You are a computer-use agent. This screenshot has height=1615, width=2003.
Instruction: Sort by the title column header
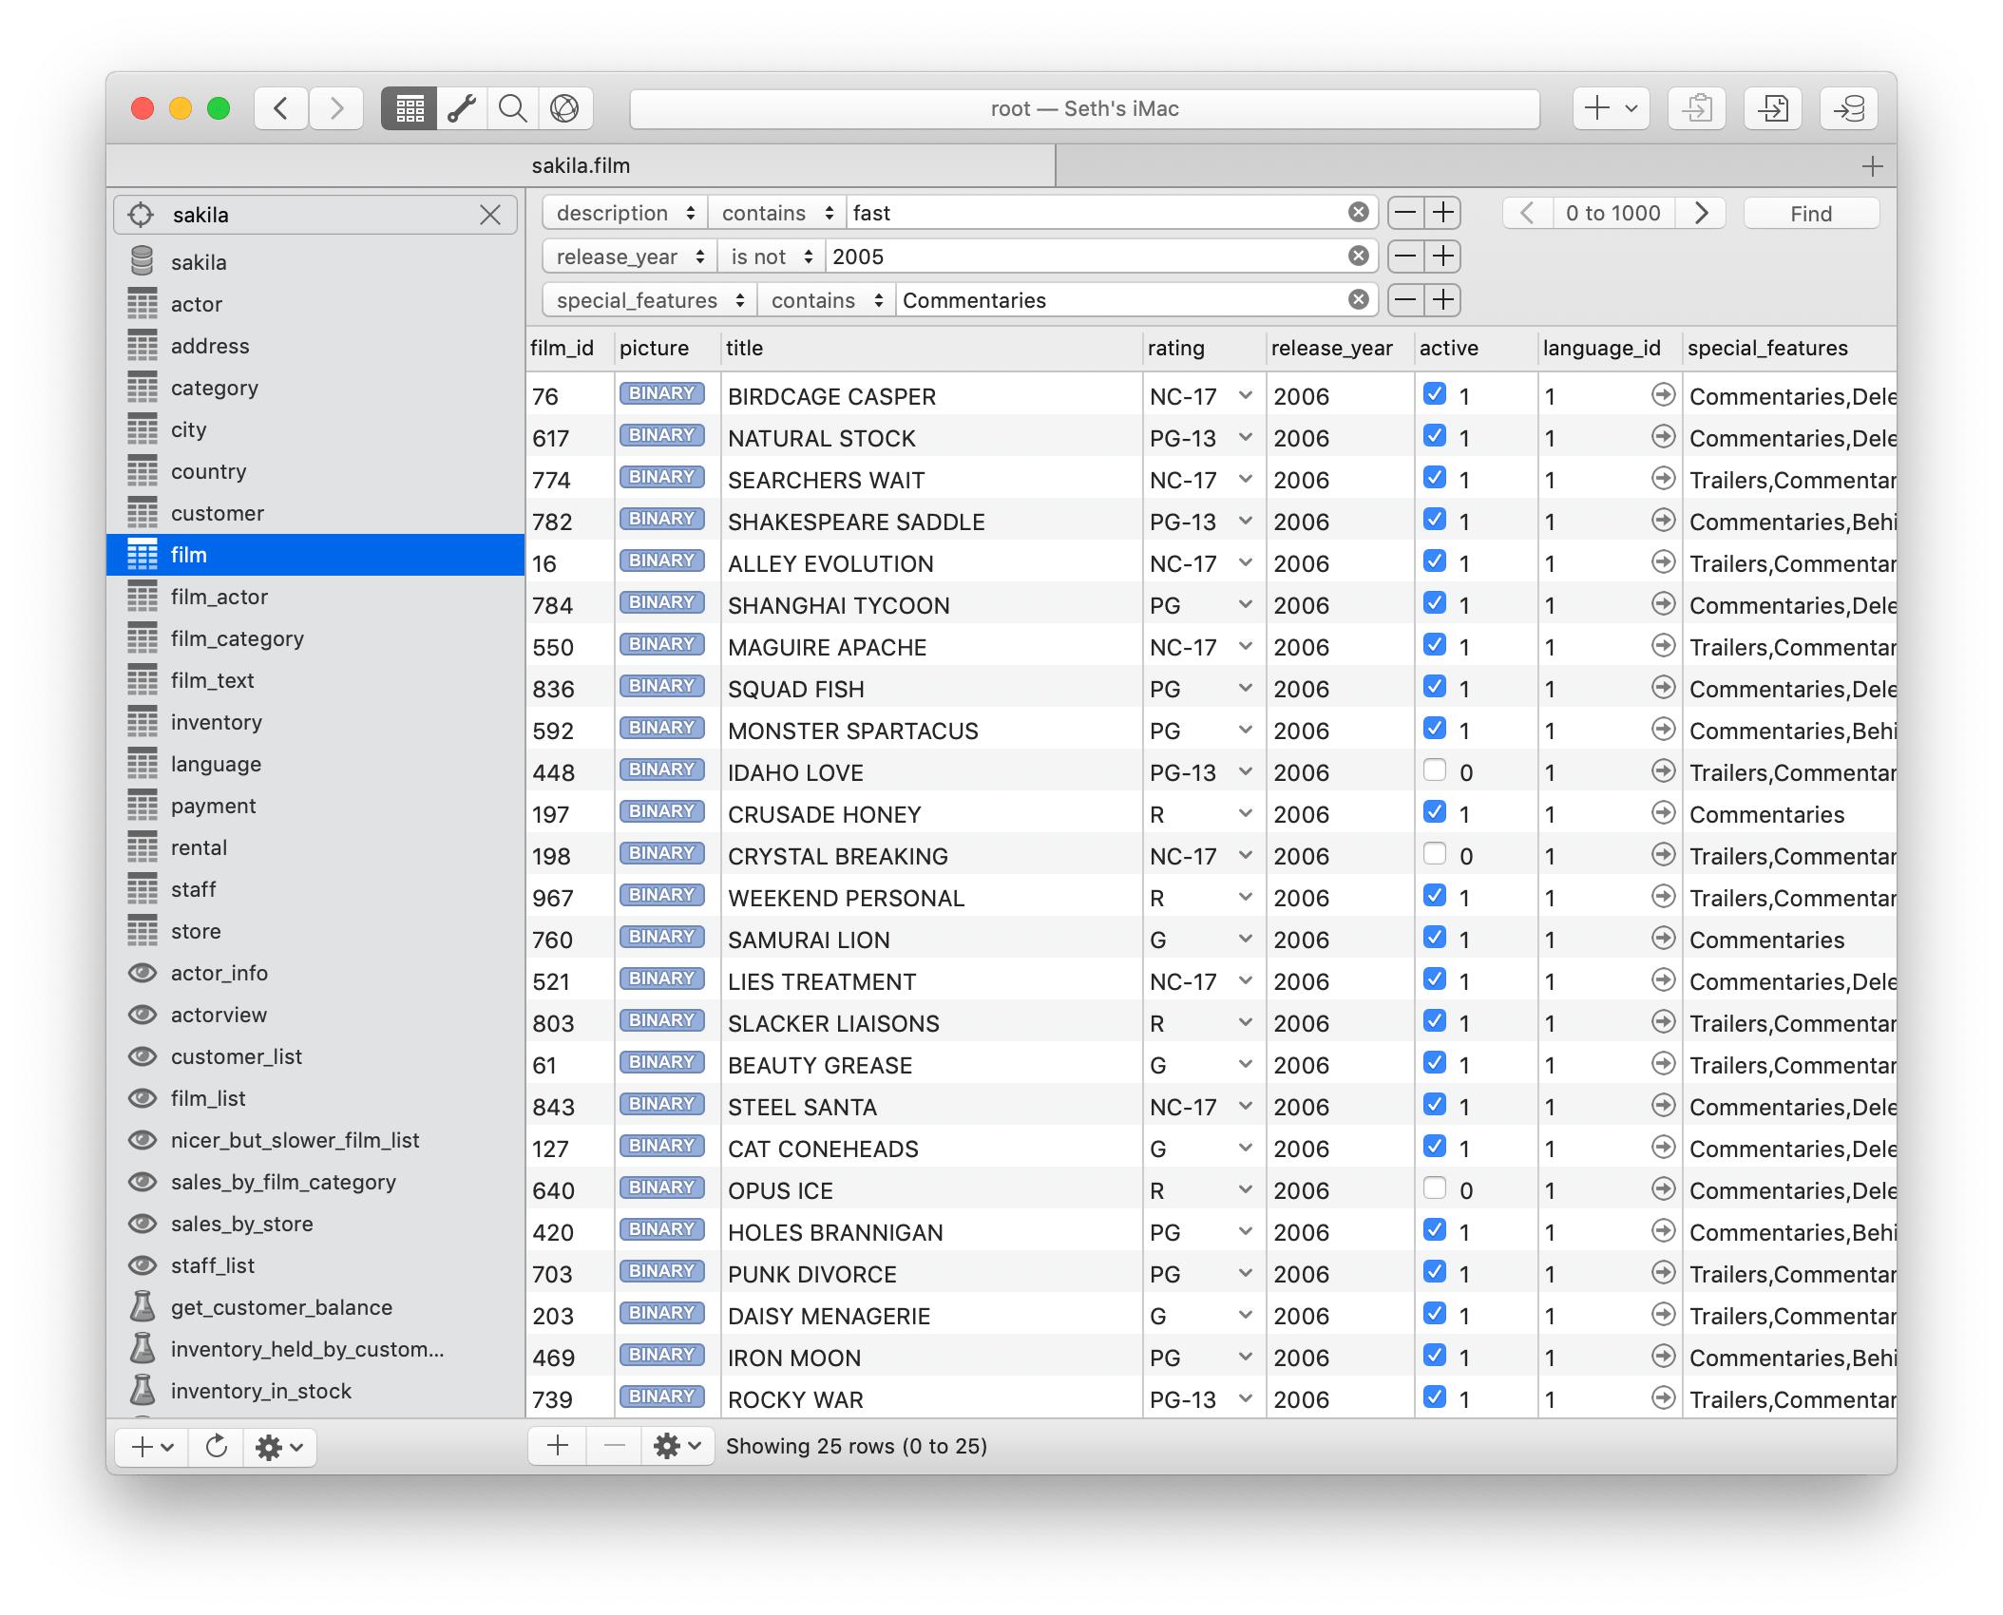[931, 349]
